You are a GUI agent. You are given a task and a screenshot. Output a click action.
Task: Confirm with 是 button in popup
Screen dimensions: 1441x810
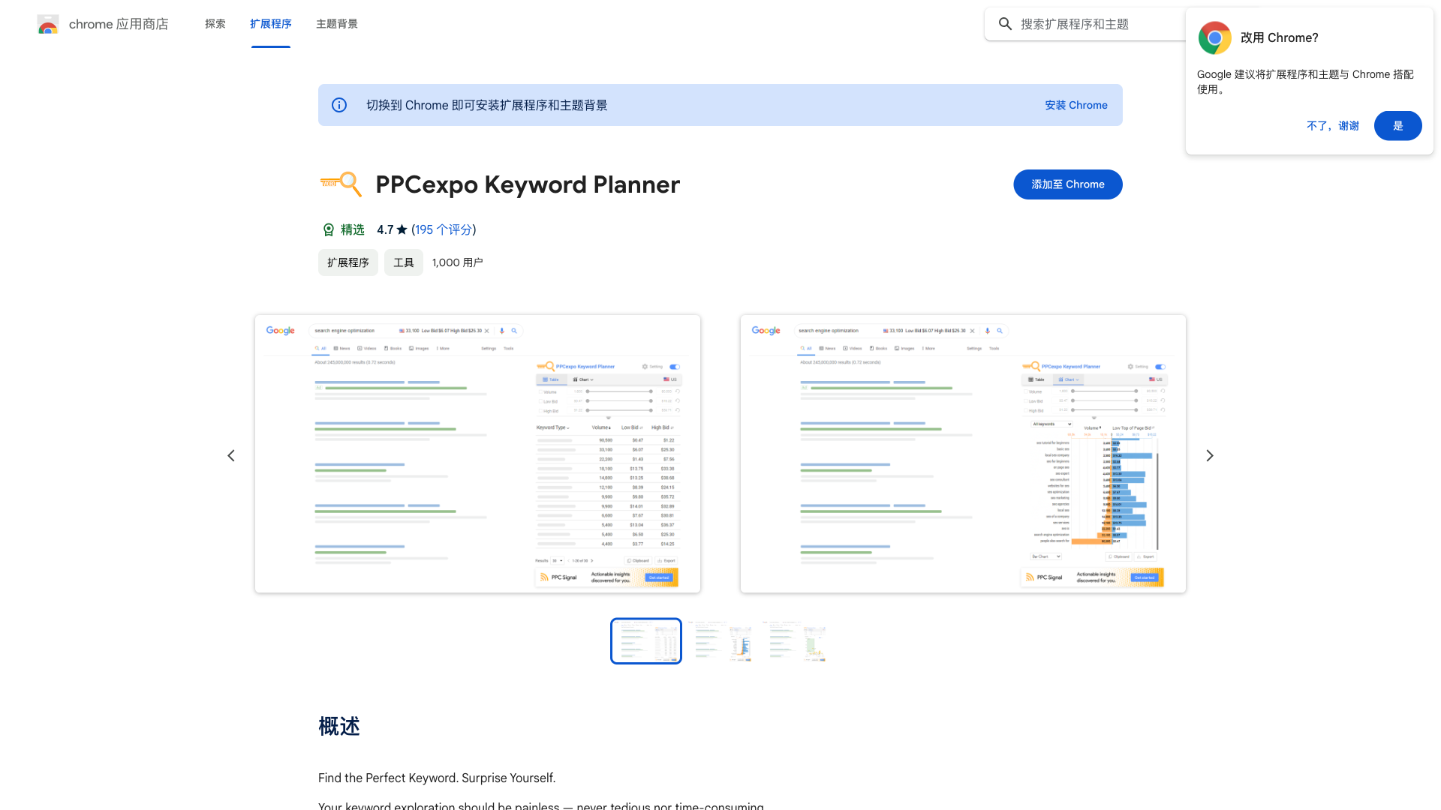tap(1397, 126)
